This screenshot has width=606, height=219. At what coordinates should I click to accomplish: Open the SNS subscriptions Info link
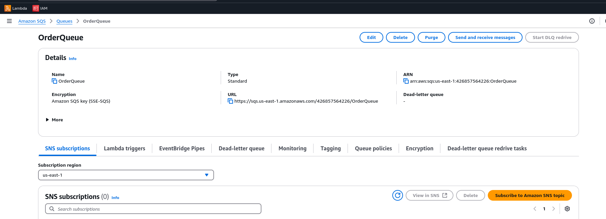pyautogui.click(x=115, y=198)
